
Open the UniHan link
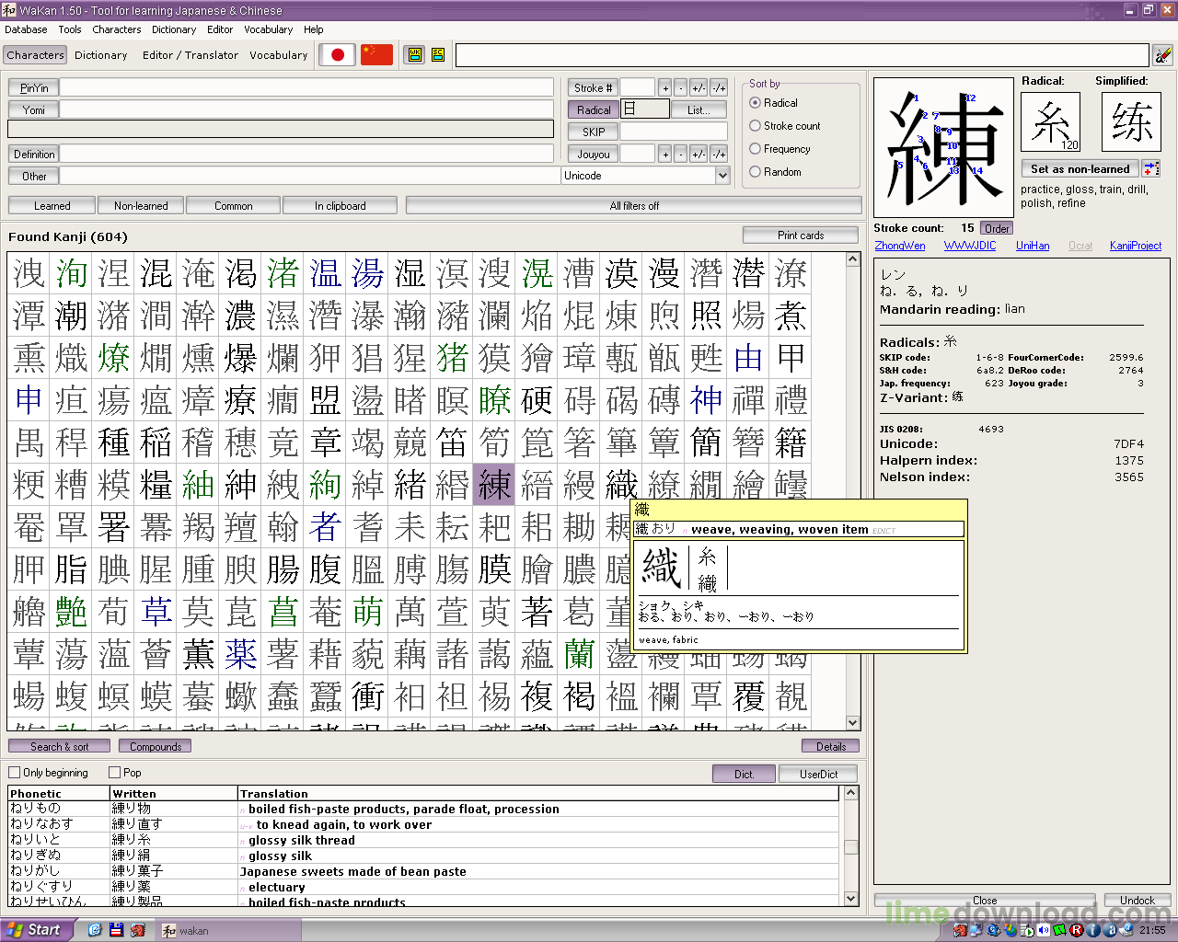(x=1033, y=246)
